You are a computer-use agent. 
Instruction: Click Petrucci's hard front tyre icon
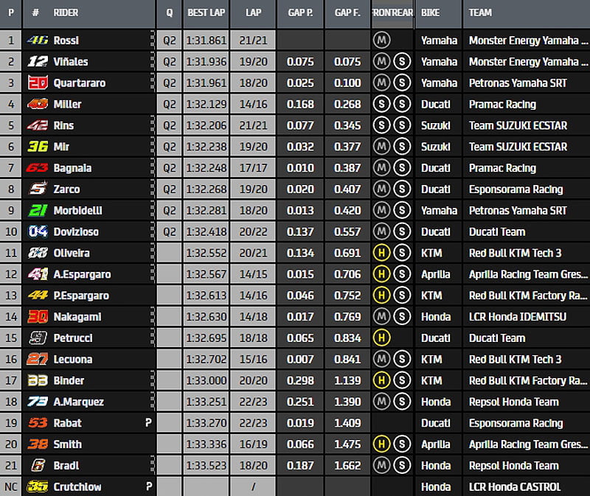[x=381, y=338]
